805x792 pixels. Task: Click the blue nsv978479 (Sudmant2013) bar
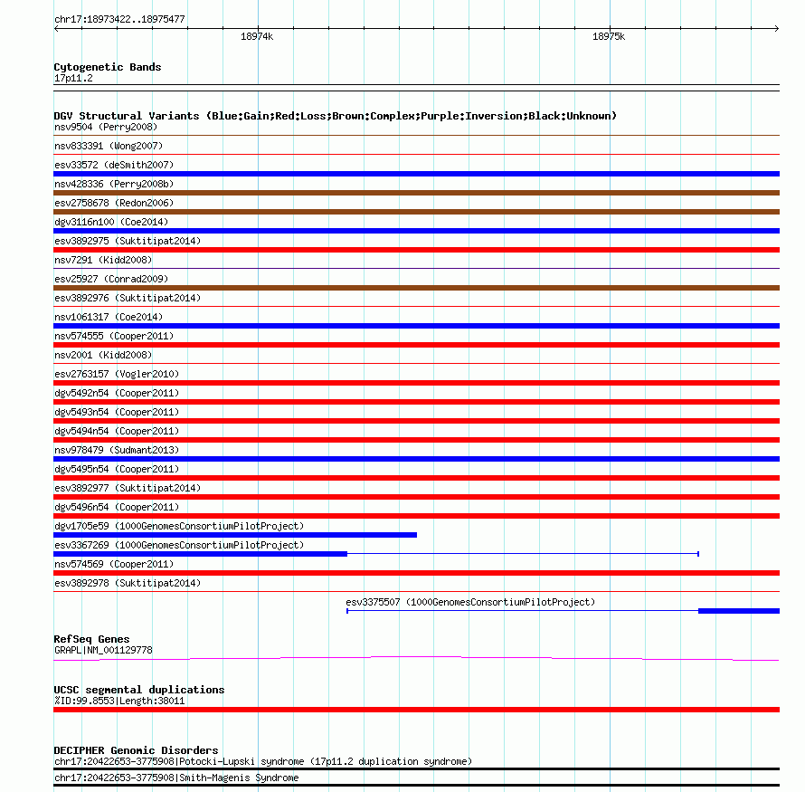pos(416,459)
